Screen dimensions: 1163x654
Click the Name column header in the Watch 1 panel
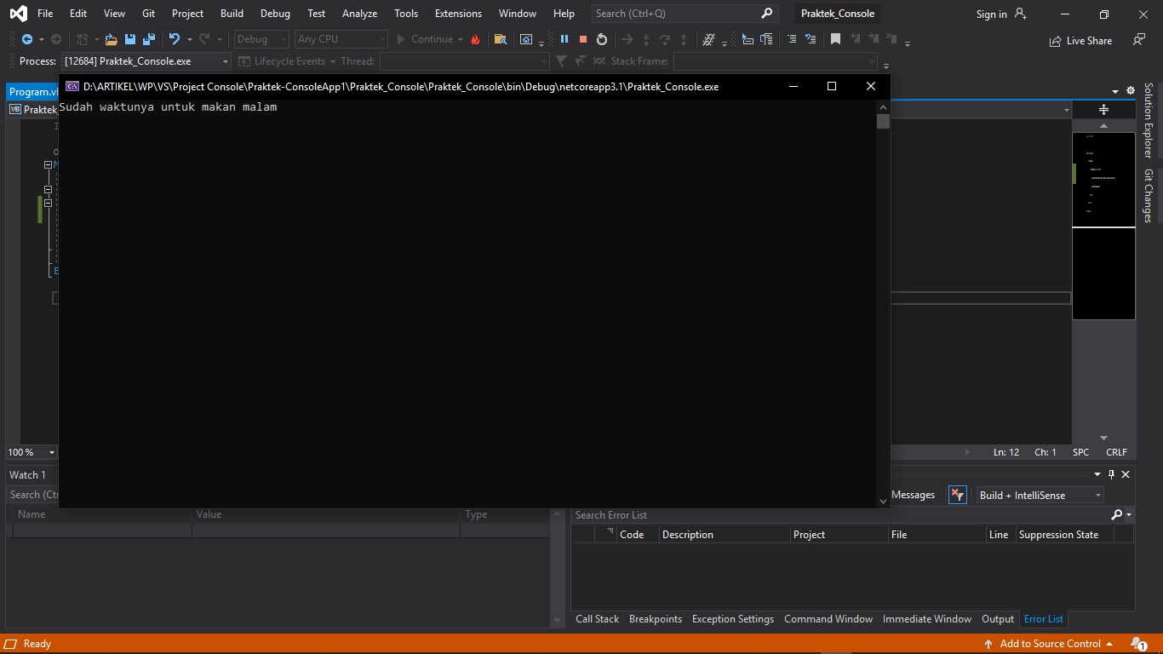[x=102, y=514]
